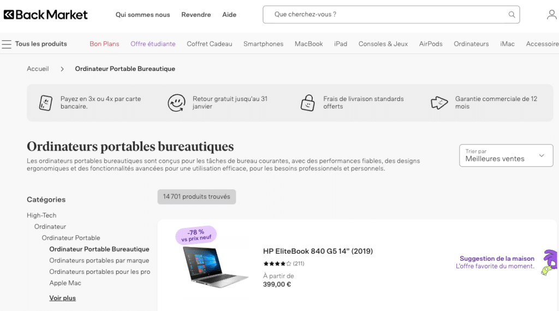Viewport: 559px width, 311px height.
Task: Select Ordinateurs portables pour les pro
Action: [100, 272]
